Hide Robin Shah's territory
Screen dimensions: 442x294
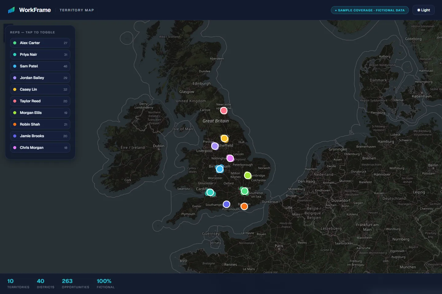click(x=40, y=124)
